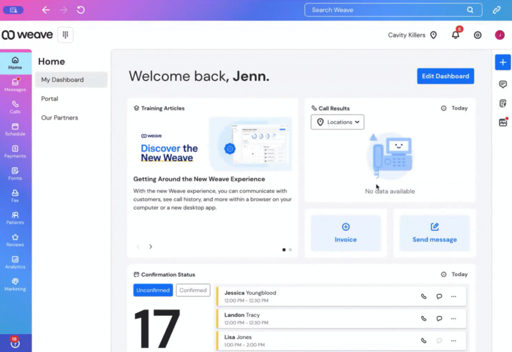Image resolution: width=512 pixels, height=352 pixels.
Task: Open the notes icon on right rail
Action: click(x=503, y=103)
